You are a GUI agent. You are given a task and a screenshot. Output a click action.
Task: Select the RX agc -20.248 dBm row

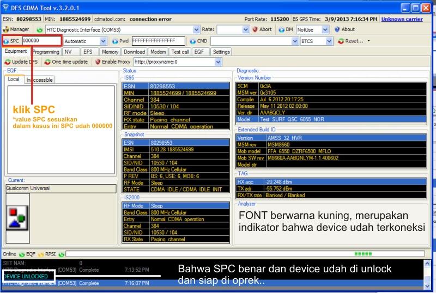tap(331, 182)
